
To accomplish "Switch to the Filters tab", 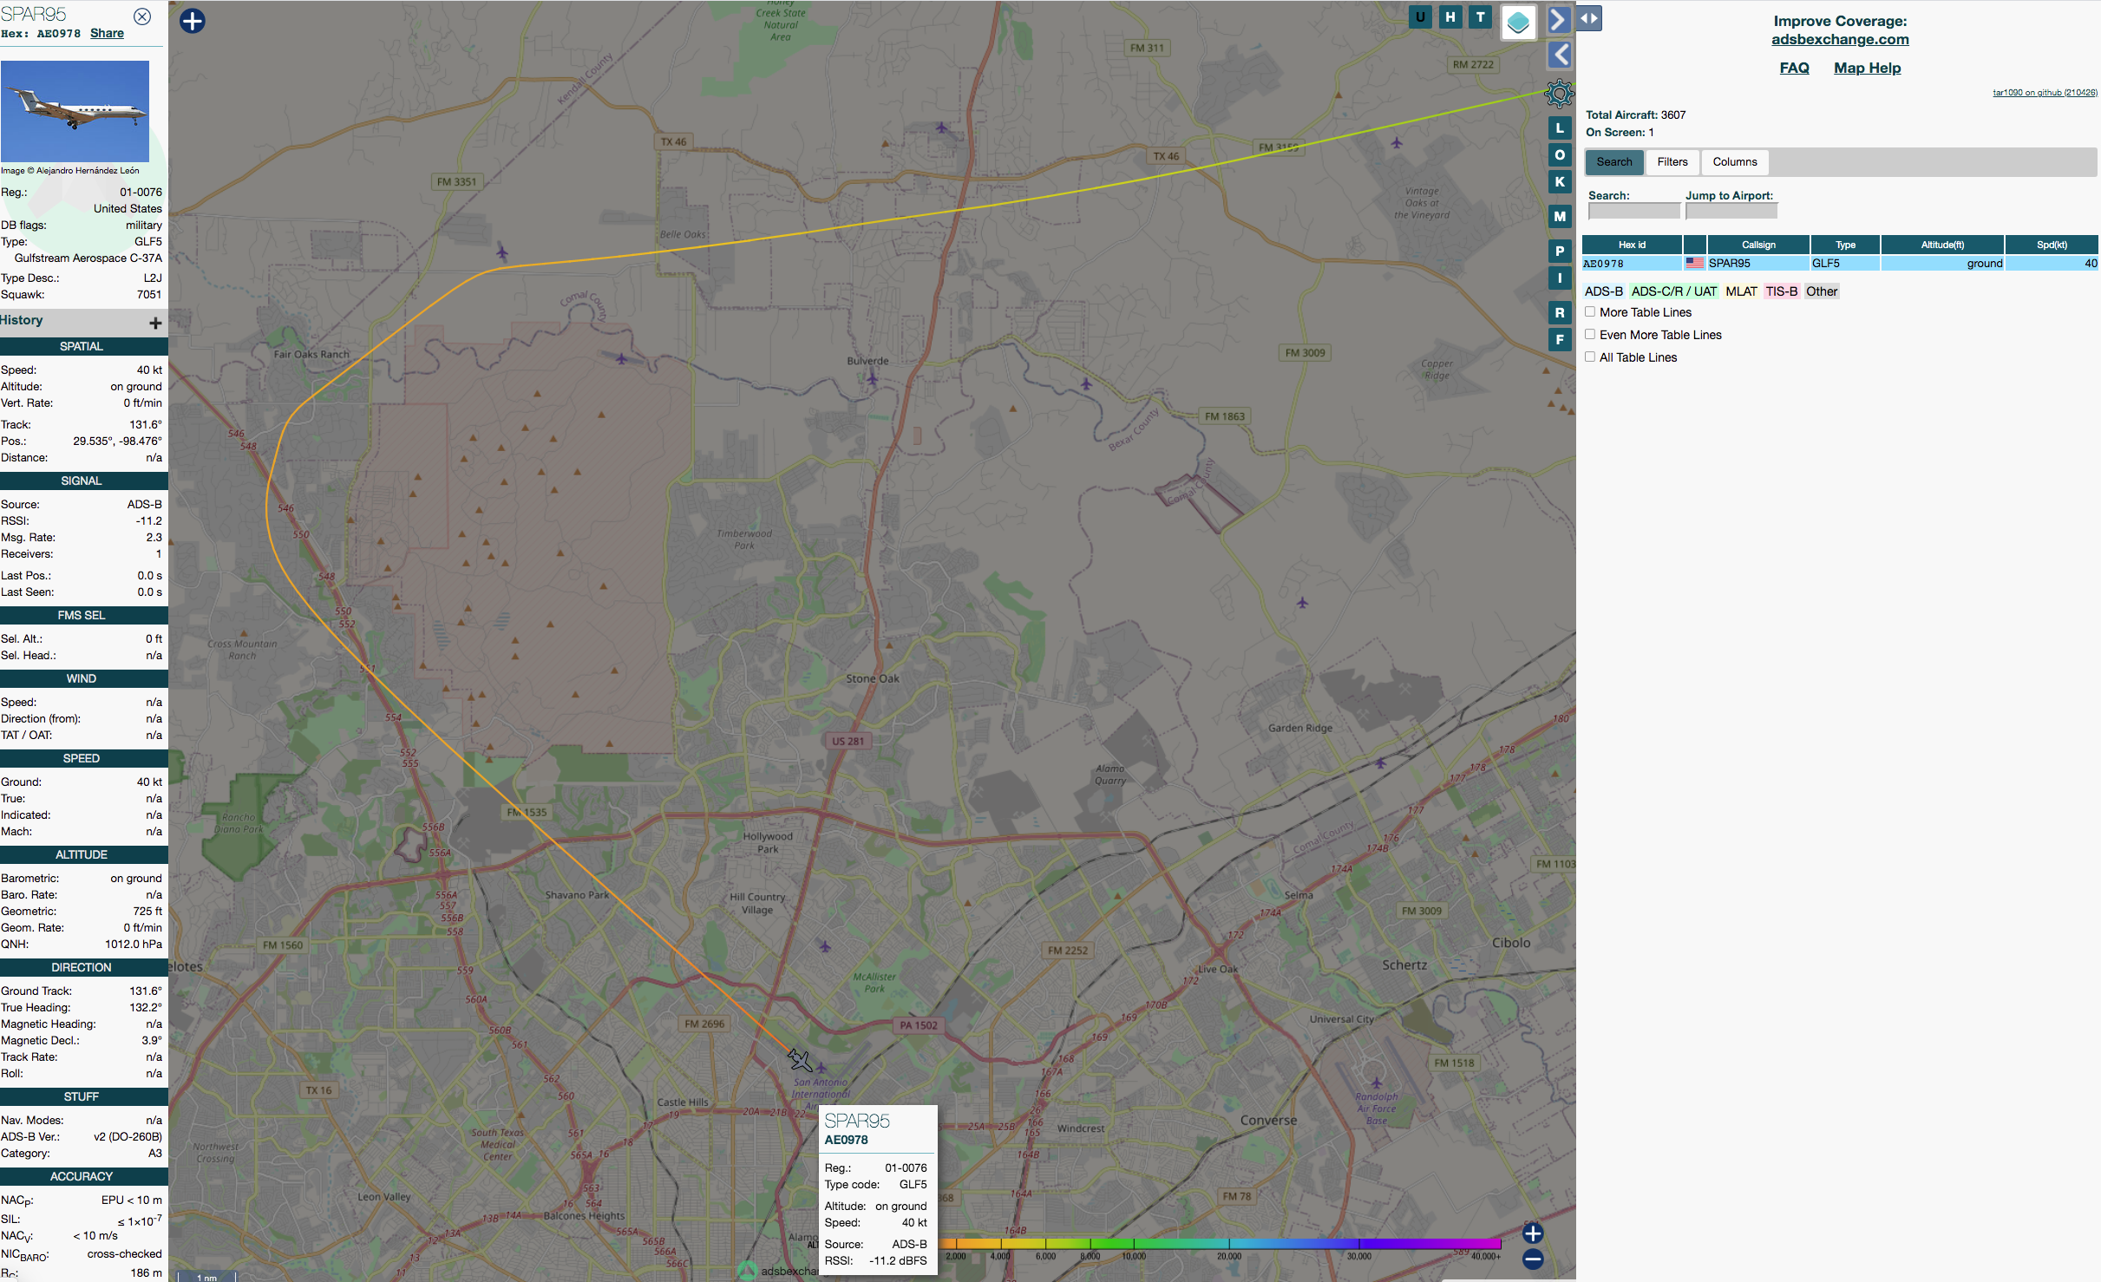I will [x=1672, y=162].
